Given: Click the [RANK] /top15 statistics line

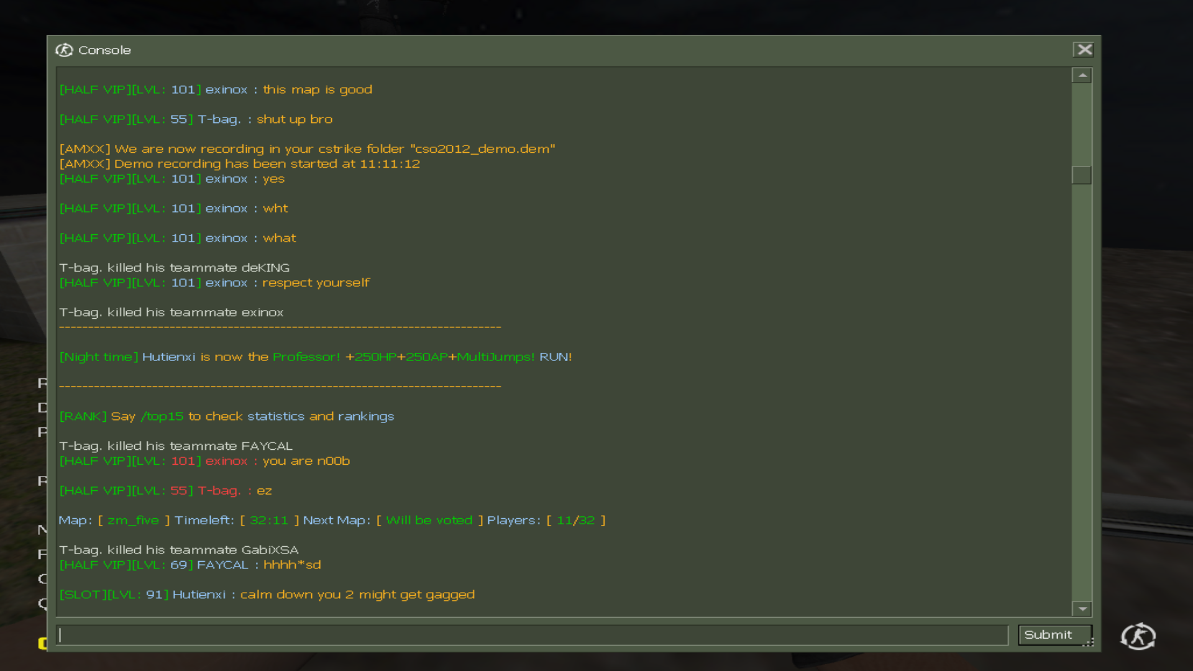Looking at the screenshot, I should (227, 416).
